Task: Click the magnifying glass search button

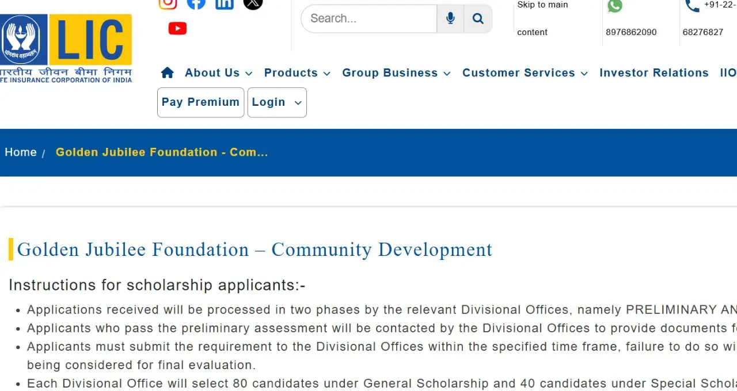Action: pos(478,18)
